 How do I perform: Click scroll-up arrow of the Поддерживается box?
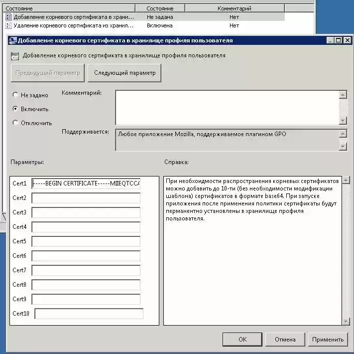coord(343,134)
